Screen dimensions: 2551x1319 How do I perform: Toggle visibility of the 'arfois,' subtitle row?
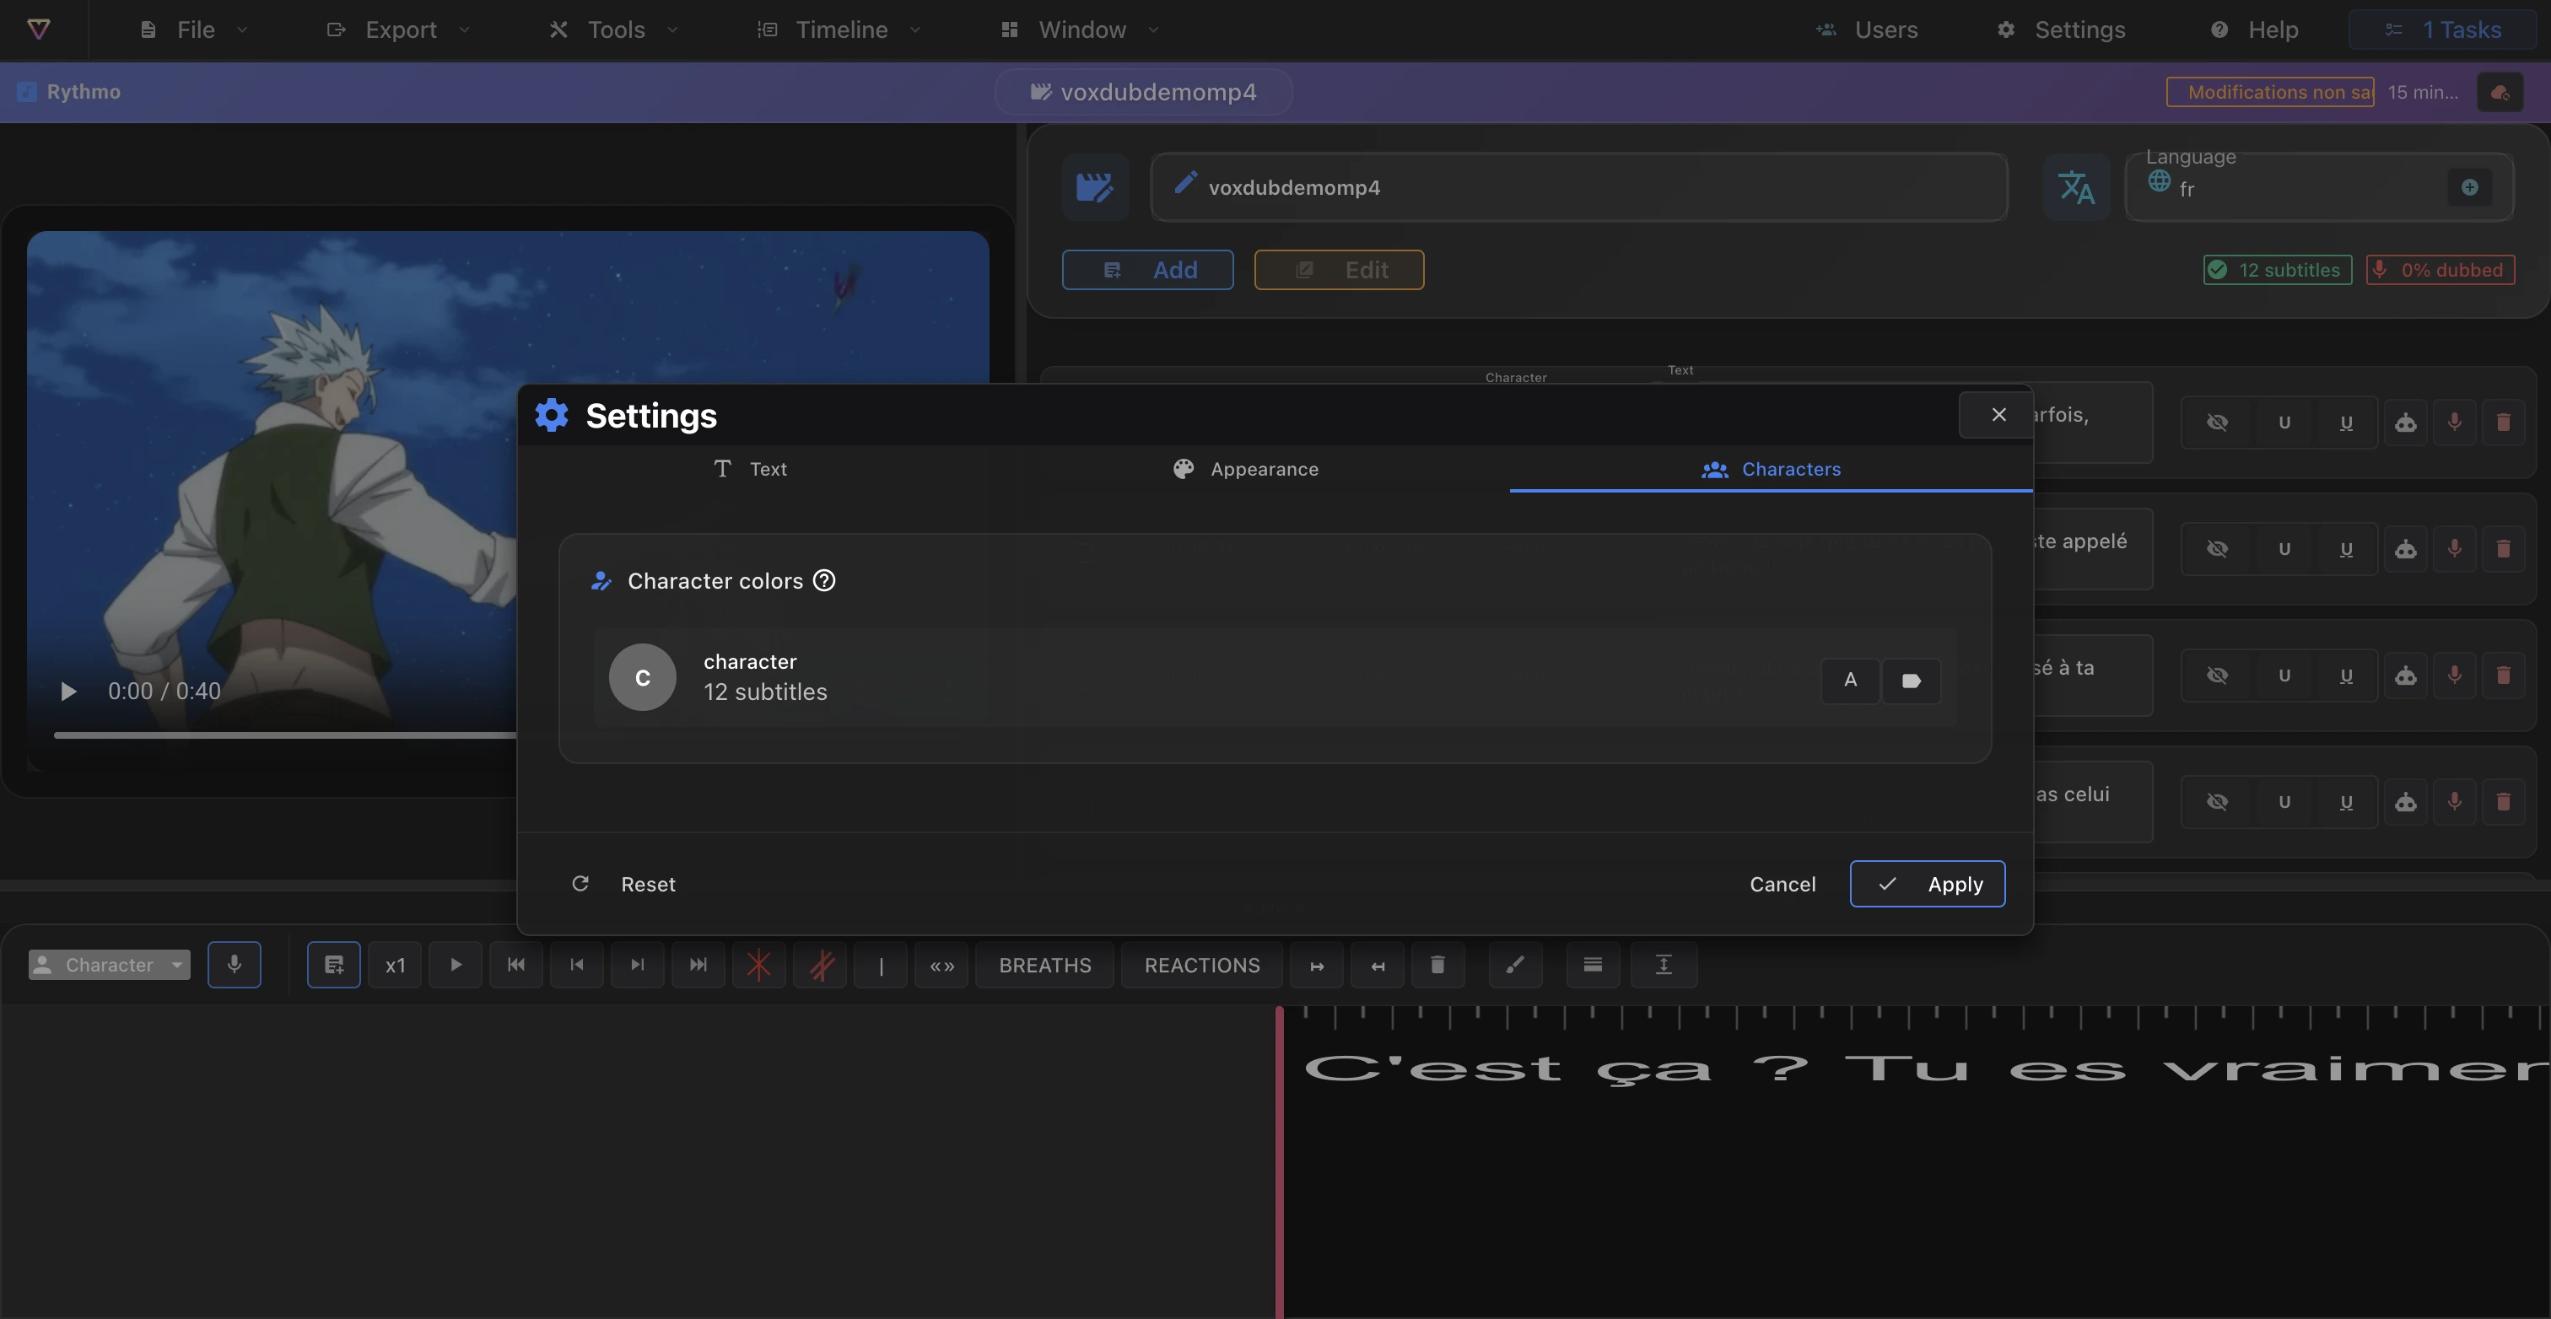[2217, 423]
